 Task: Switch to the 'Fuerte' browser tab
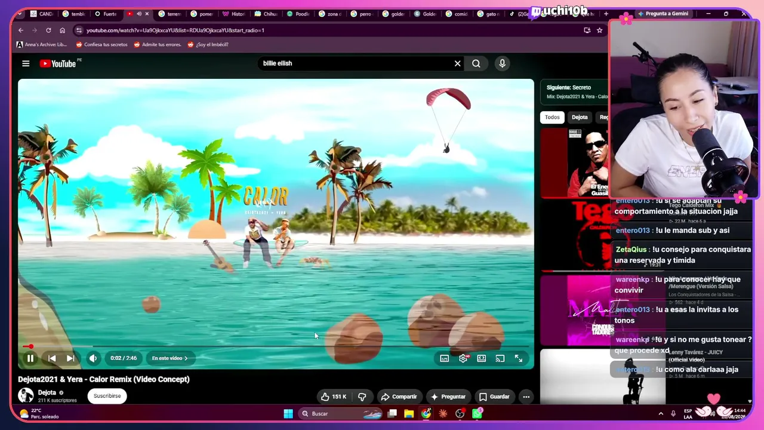pyautogui.click(x=106, y=14)
